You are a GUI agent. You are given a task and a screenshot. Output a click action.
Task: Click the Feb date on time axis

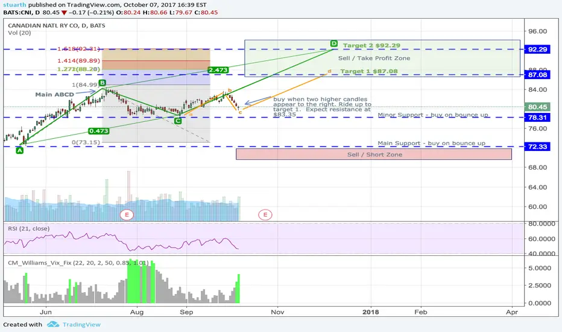click(x=421, y=312)
